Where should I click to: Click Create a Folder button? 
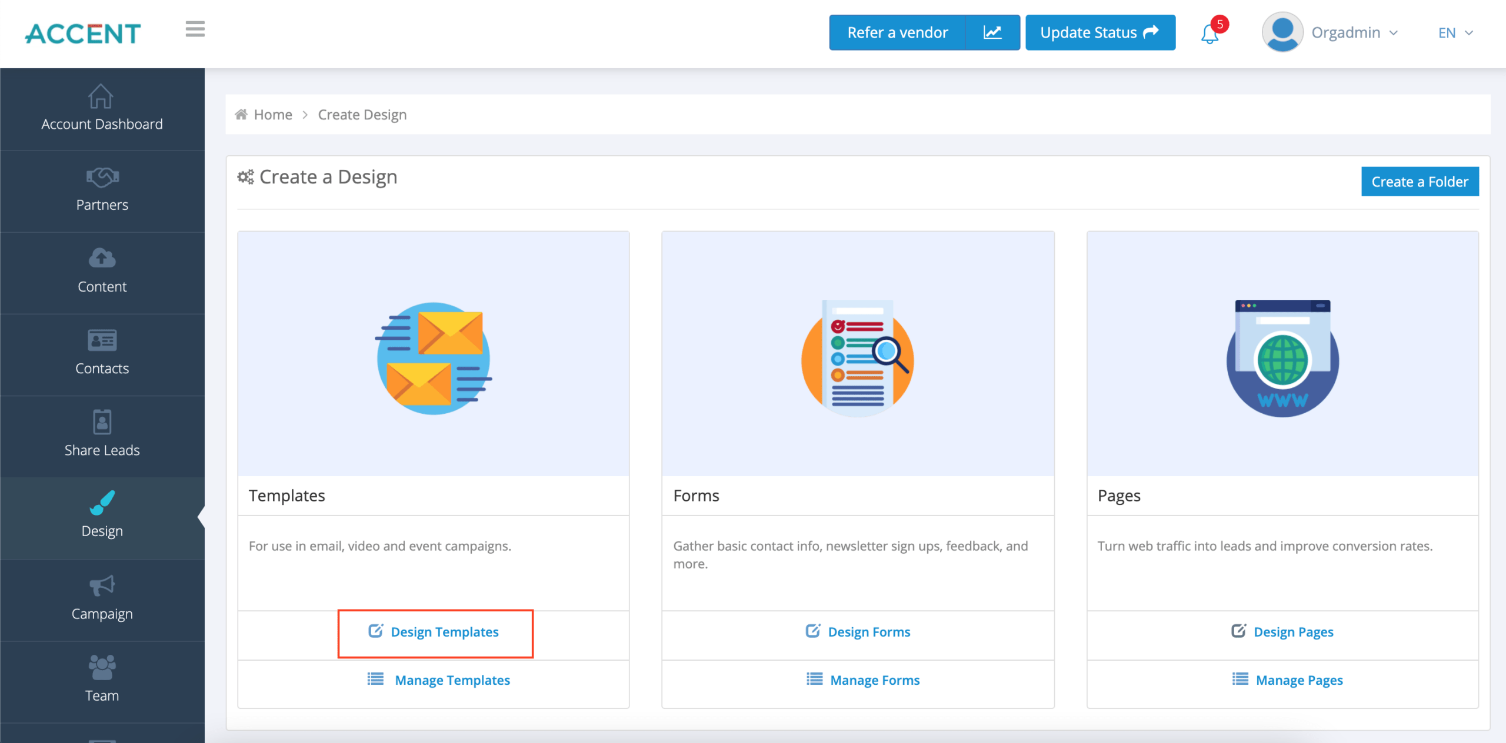pyautogui.click(x=1419, y=182)
